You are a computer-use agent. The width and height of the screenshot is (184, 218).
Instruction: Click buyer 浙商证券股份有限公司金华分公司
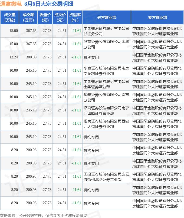coord(106,44)
